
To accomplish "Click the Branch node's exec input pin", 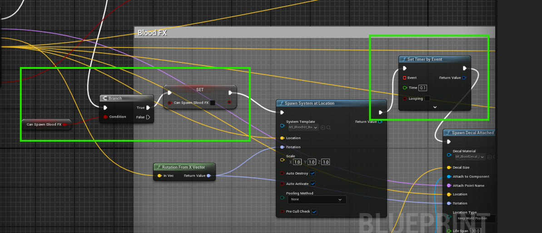I will tap(105, 107).
